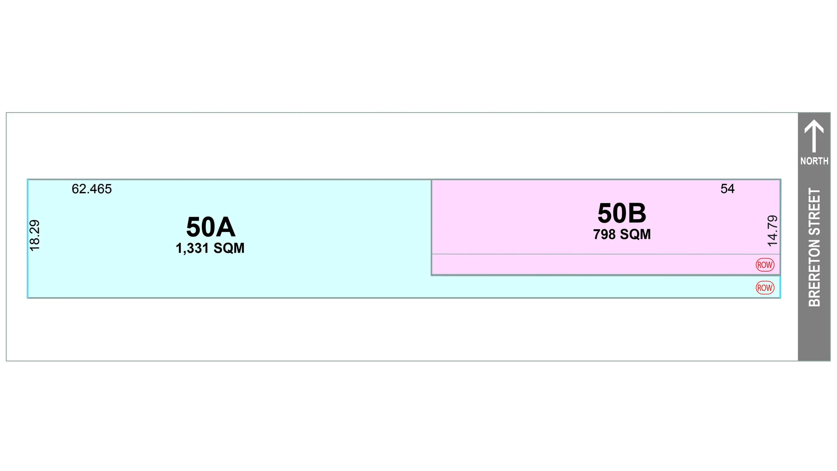
Task: Select the 50A lot heading
Action: click(211, 227)
